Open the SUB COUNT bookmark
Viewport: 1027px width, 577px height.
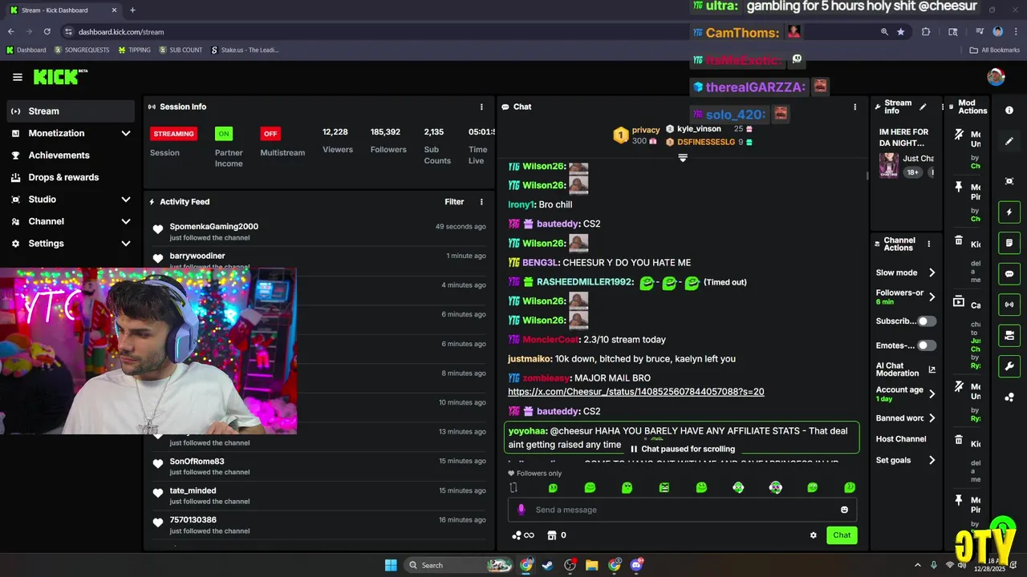181,50
